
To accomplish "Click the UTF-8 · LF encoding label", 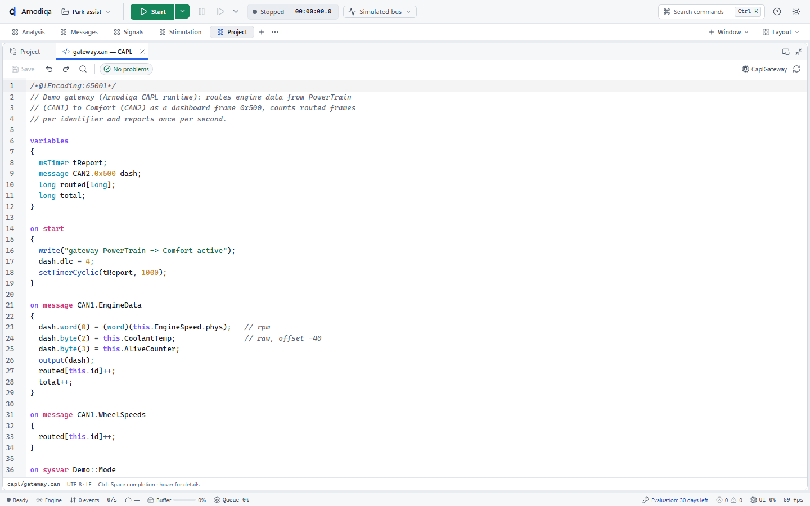I will (x=79, y=484).
